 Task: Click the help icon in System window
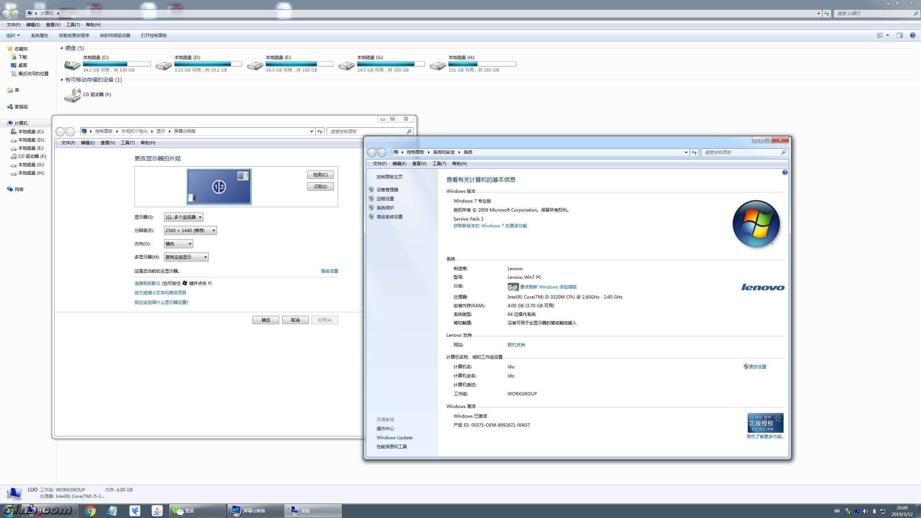785,172
